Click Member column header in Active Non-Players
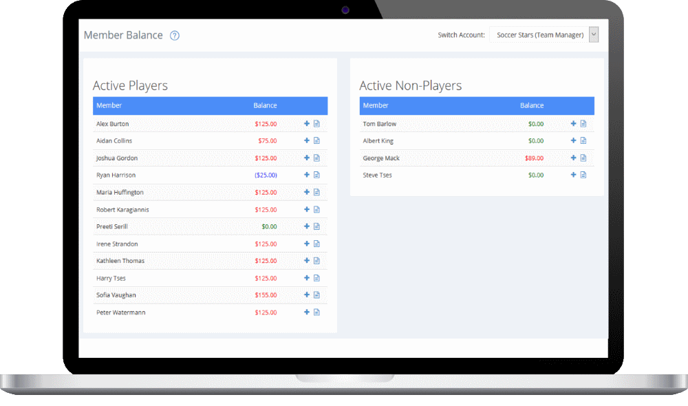Image resolution: width=688 pixels, height=406 pixels. [376, 105]
